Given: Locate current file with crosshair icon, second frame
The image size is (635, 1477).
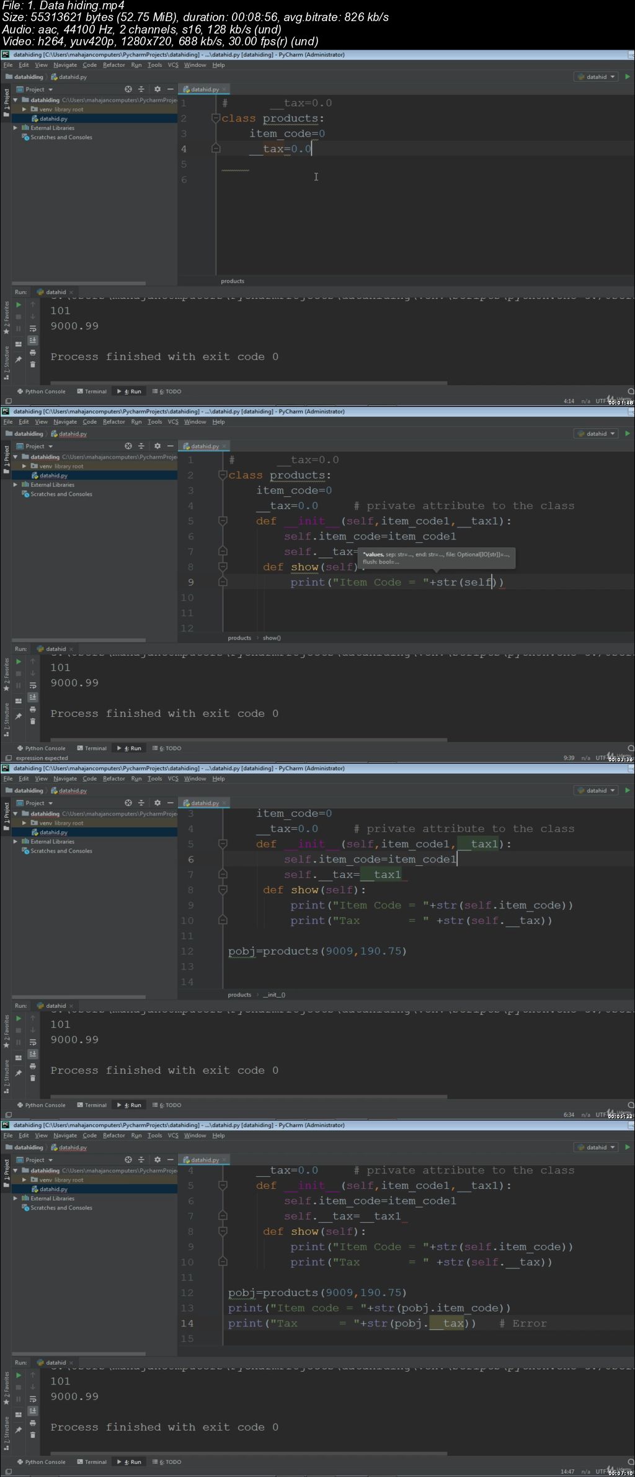Looking at the screenshot, I should pos(128,446).
